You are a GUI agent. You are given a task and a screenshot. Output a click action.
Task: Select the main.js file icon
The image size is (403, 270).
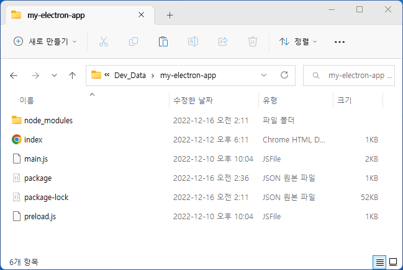pyautogui.click(x=17, y=159)
